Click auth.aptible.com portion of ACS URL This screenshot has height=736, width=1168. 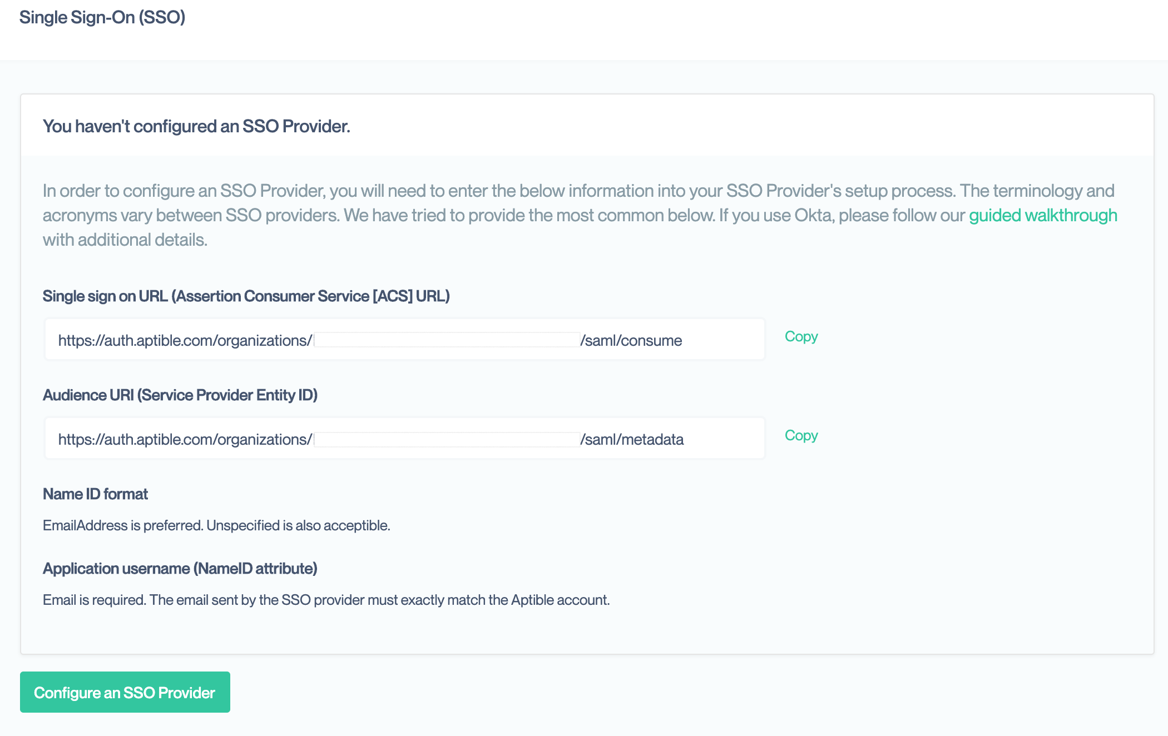click(x=159, y=341)
